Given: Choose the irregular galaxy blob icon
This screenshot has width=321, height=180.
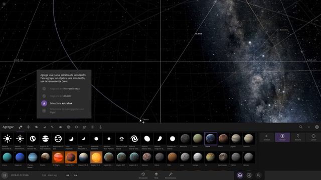Looking at the screenshot, I should pos(159,139).
